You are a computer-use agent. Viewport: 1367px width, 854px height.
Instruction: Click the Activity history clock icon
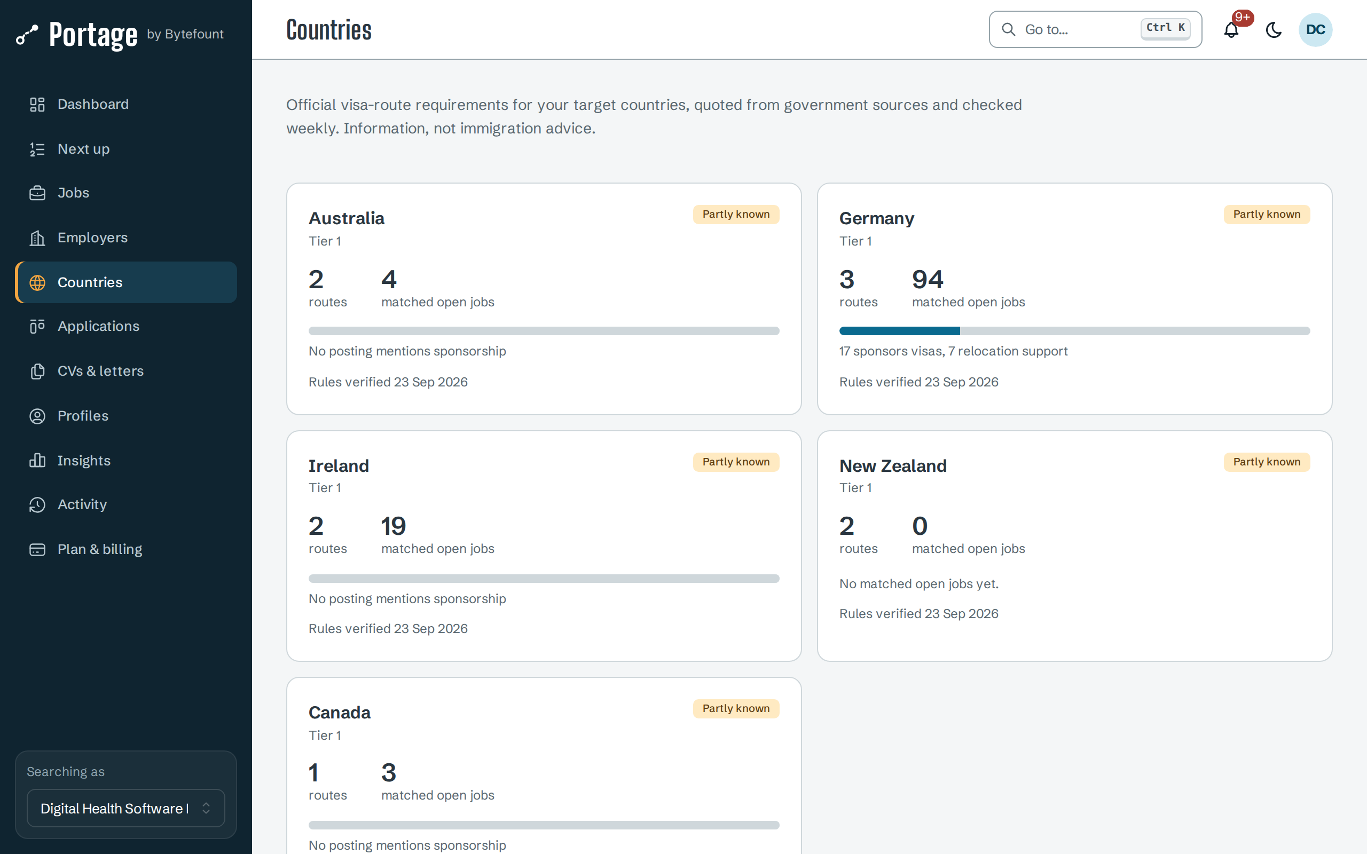(37, 504)
